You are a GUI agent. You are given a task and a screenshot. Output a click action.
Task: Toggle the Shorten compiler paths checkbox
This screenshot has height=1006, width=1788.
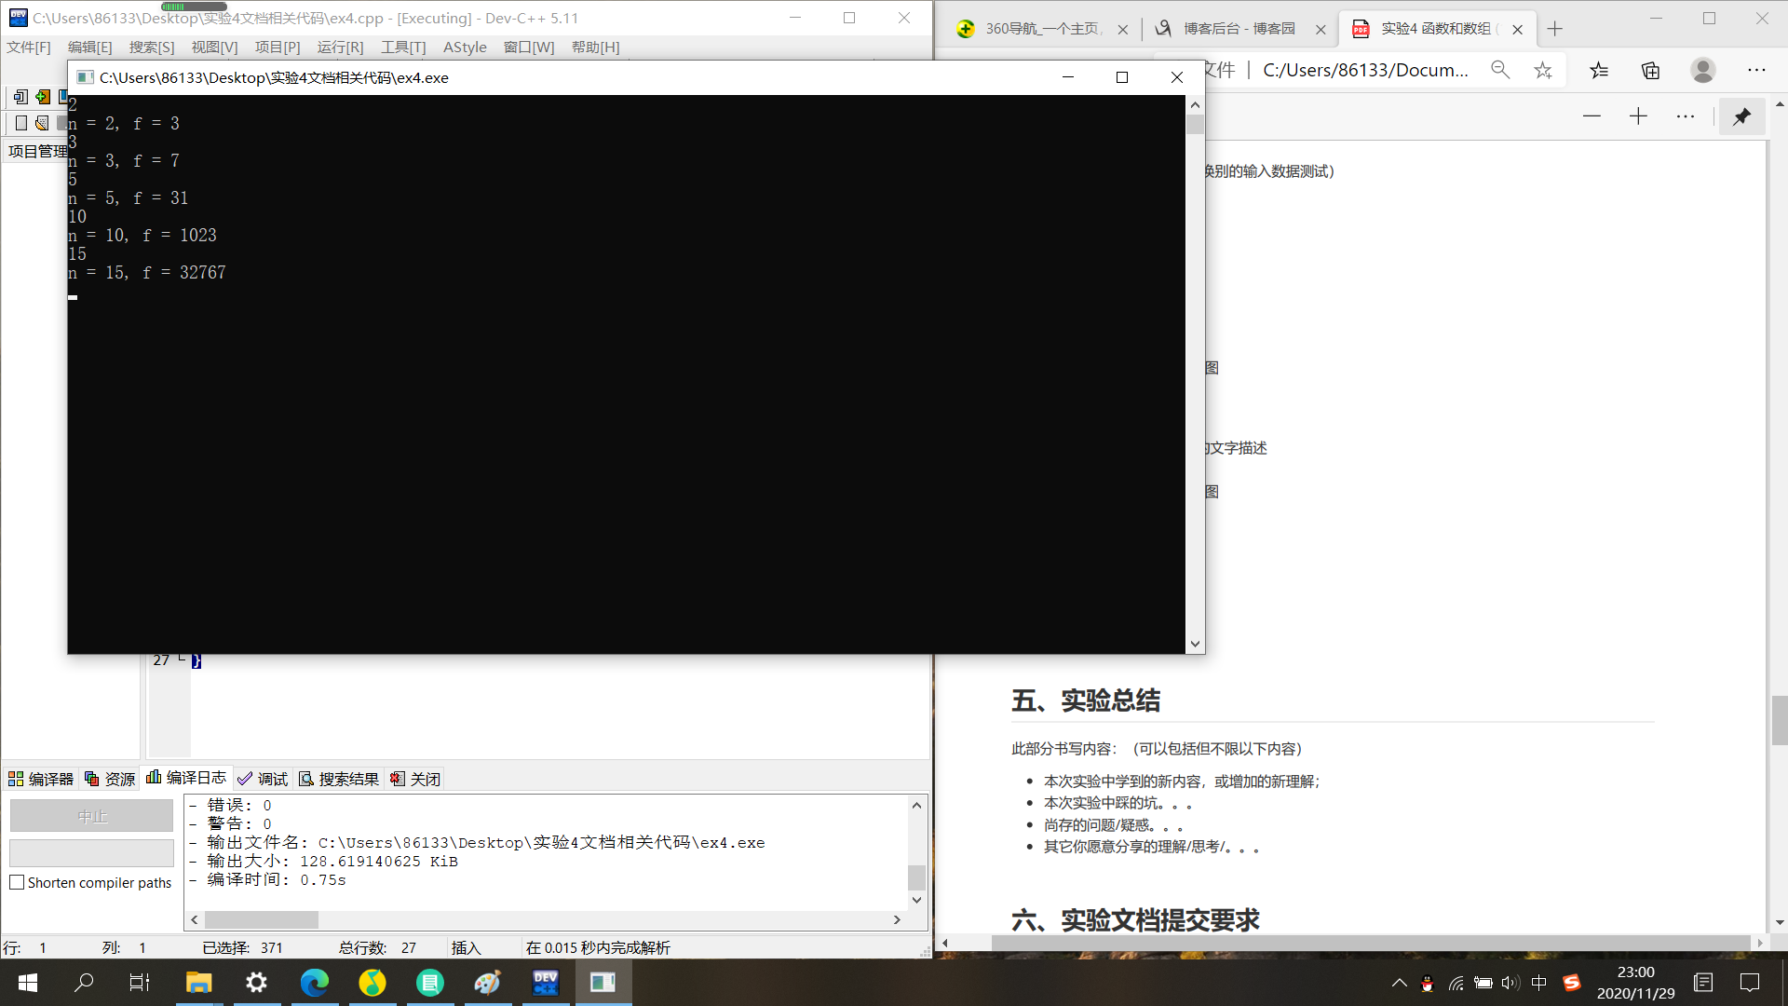pyautogui.click(x=17, y=882)
